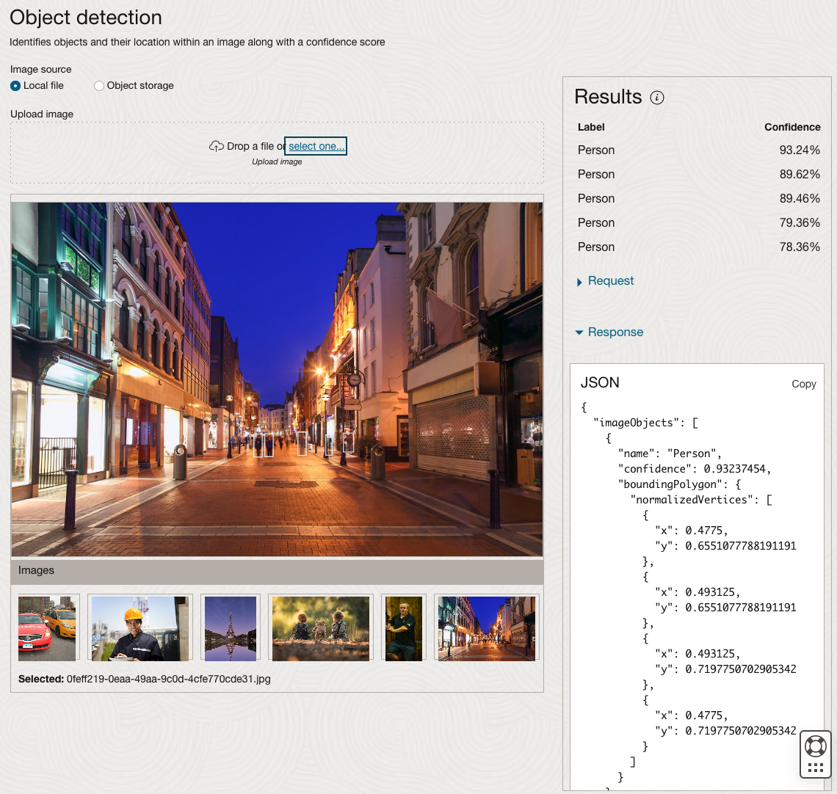837x794 pixels.
Task: Collapse the Response section
Action: click(x=615, y=332)
